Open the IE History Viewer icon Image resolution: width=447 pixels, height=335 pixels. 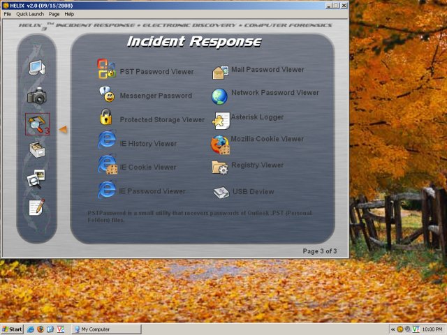107,140
